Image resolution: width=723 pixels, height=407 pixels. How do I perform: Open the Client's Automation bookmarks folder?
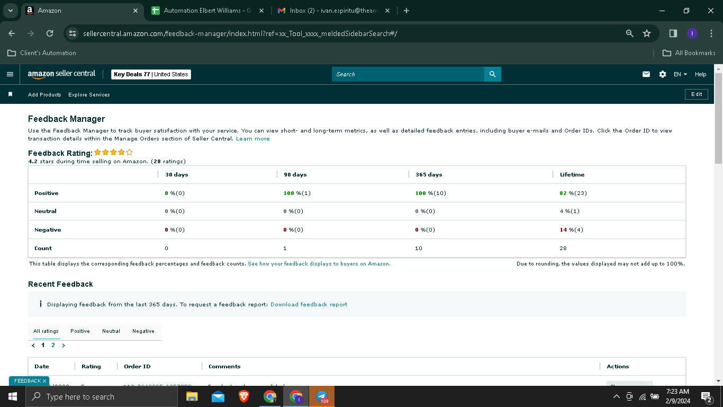[x=42, y=53]
